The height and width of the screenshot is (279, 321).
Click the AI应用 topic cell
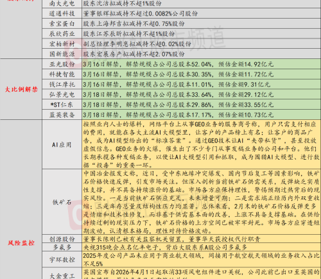tap(62, 145)
